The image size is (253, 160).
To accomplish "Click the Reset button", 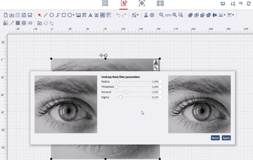I will [215, 138].
